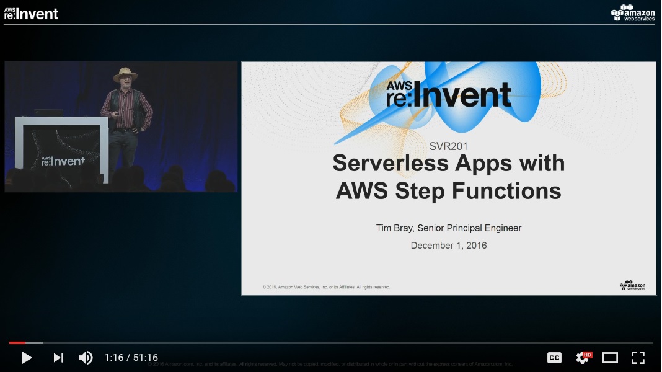Click the re:Invent logo on the podium
Screen dimensions: 662x372
[x=63, y=161]
